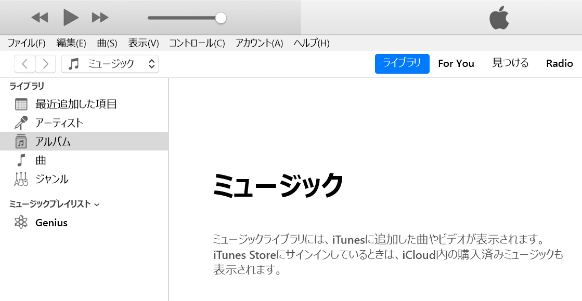
Task: Click the rewind previous track button
Action: coord(40,18)
